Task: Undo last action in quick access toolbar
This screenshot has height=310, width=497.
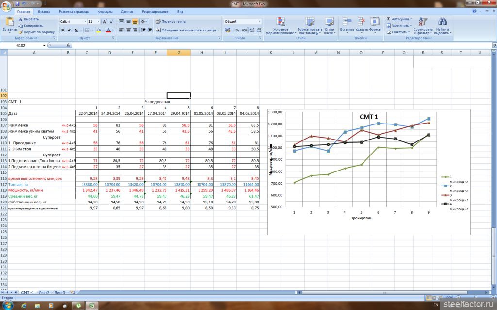Action: (24, 4)
